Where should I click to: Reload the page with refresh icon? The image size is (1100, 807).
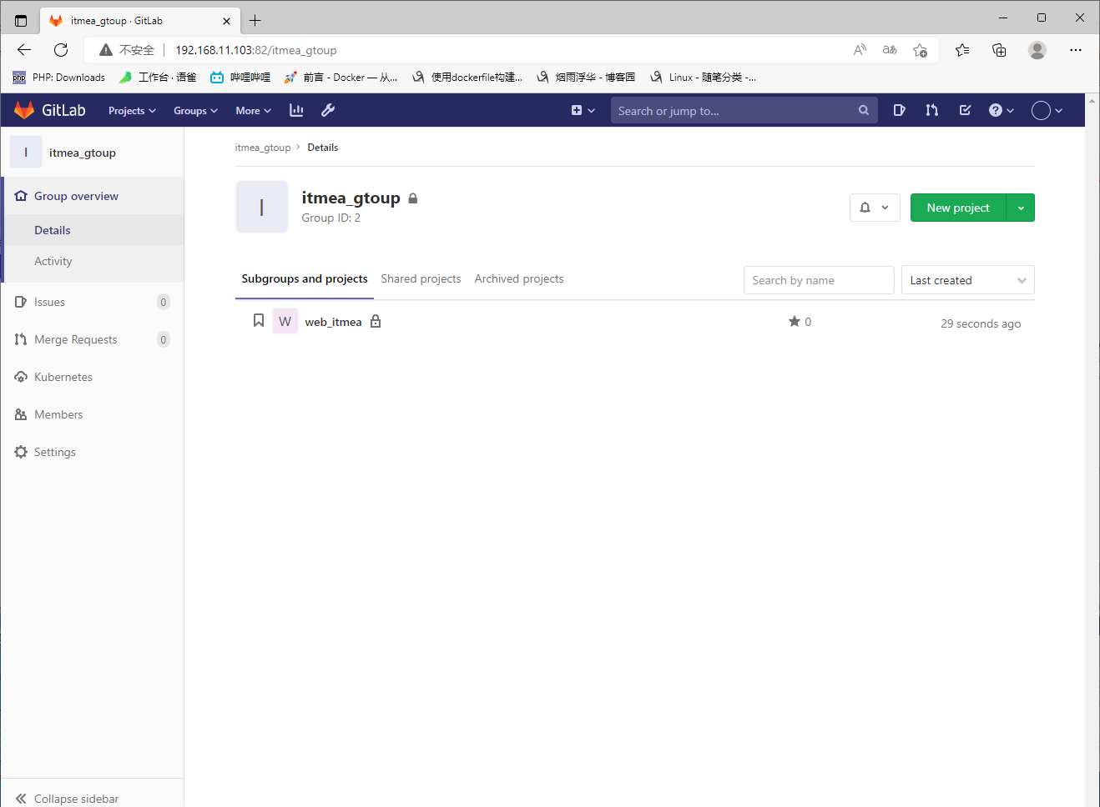point(61,50)
